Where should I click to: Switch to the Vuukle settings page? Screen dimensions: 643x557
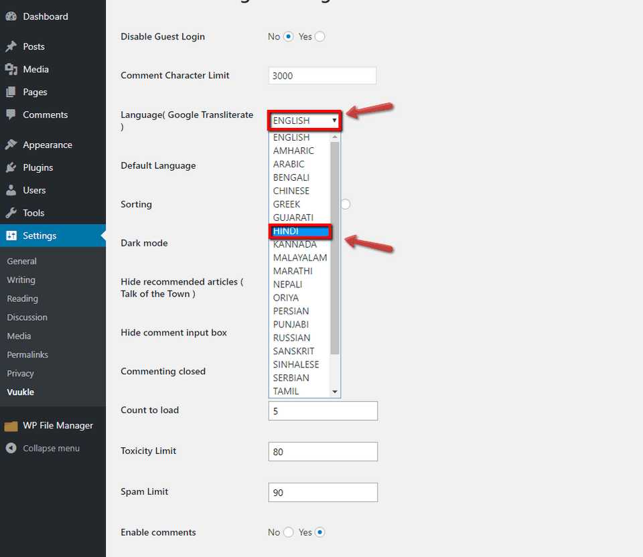[19, 392]
